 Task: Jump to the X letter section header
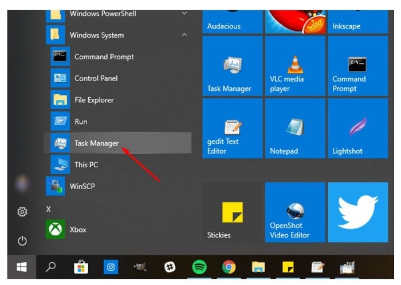(49, 209)
